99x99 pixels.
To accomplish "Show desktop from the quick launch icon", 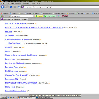I will click(8, 98).
